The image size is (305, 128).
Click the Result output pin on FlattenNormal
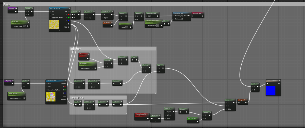click(189, 16)
